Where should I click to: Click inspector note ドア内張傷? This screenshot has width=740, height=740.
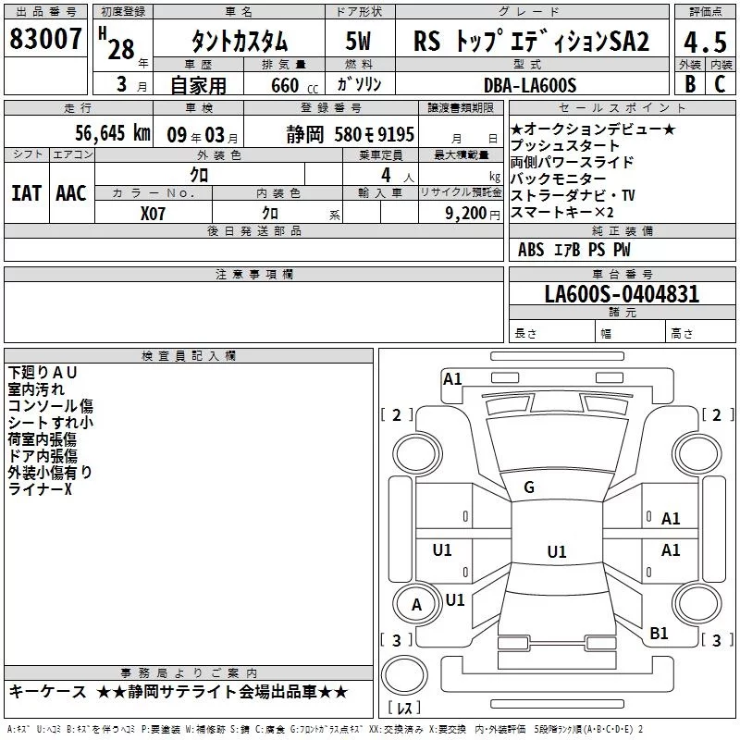[43, 456]
